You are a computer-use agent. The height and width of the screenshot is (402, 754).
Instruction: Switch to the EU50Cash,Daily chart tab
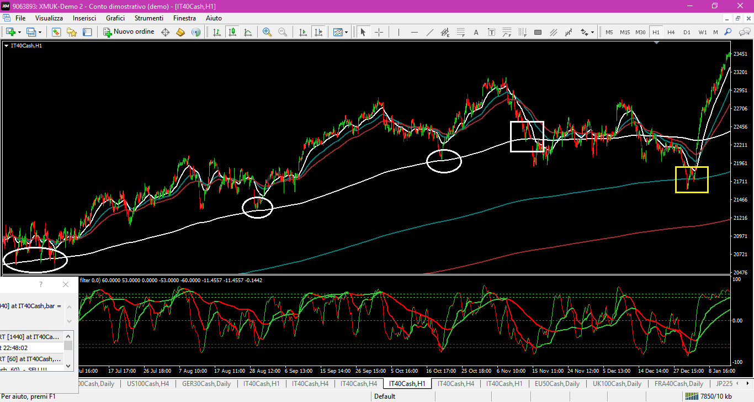(556, 383)
